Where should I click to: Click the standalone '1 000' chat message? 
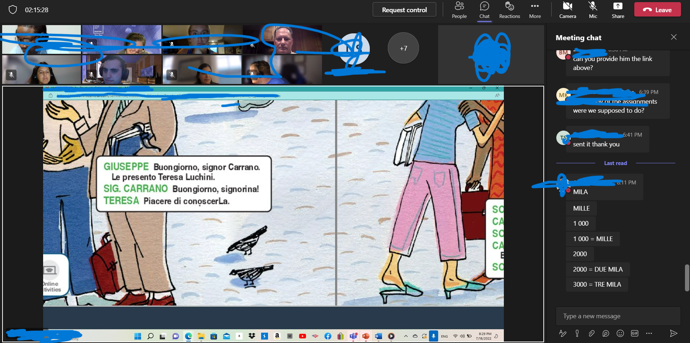click(x=581, y=224)
